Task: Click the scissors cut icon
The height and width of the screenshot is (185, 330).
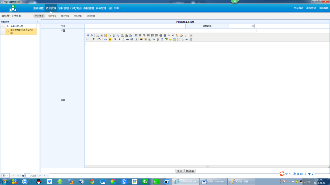Action: pos(114,35)
